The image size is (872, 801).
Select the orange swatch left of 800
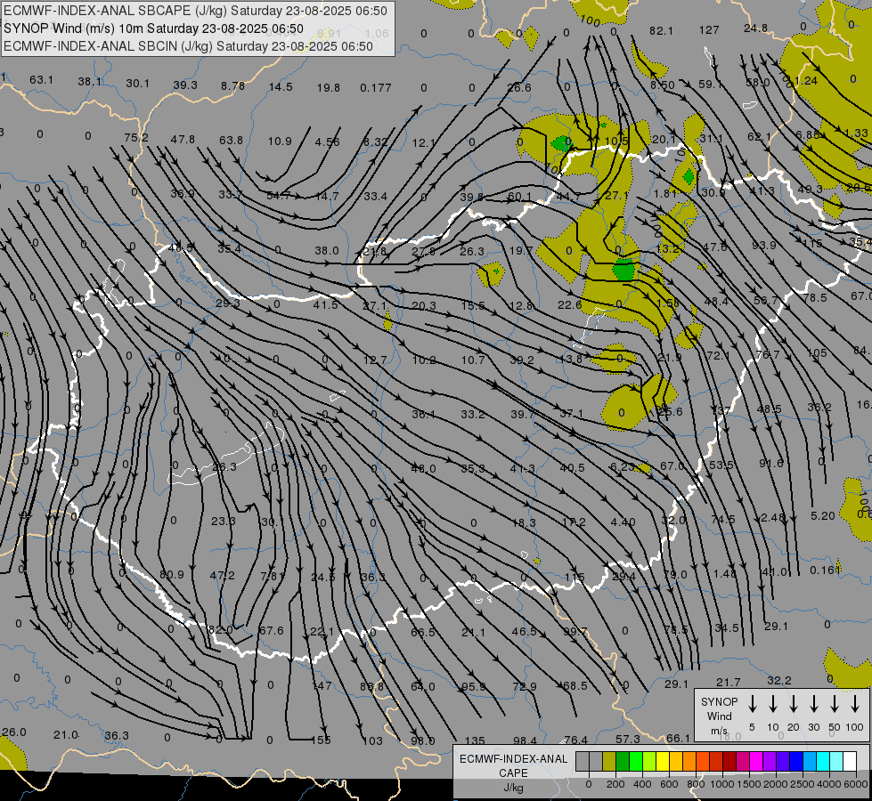[689, 762]
